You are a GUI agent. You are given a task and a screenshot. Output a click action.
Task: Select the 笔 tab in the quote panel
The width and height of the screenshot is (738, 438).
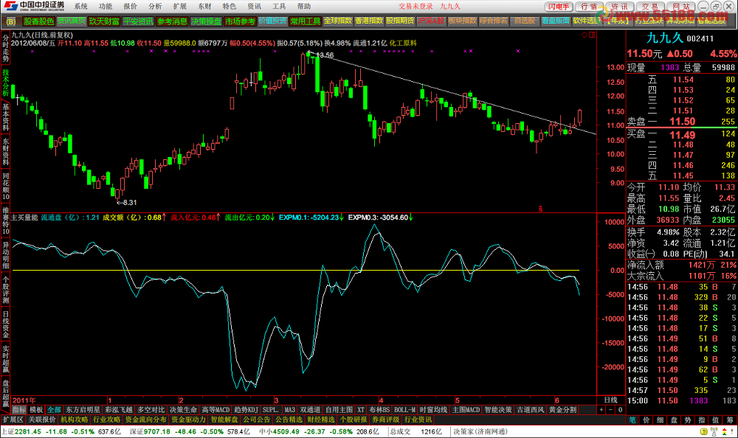(x=632, y=420)
